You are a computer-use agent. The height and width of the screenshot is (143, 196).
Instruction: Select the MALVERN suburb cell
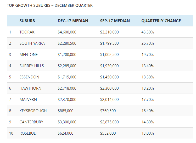28,100
